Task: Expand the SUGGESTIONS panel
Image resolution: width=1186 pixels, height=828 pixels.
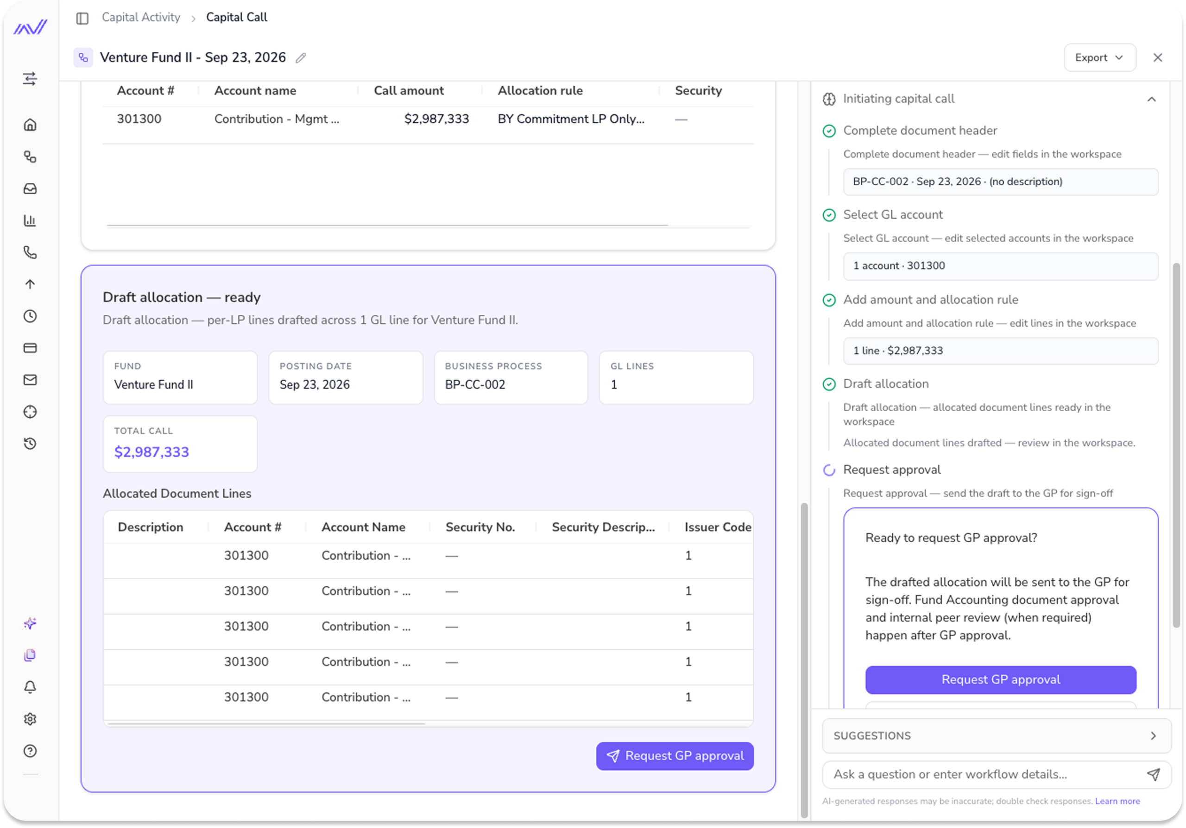Action: pyautogui.click(x=997, y=735)
